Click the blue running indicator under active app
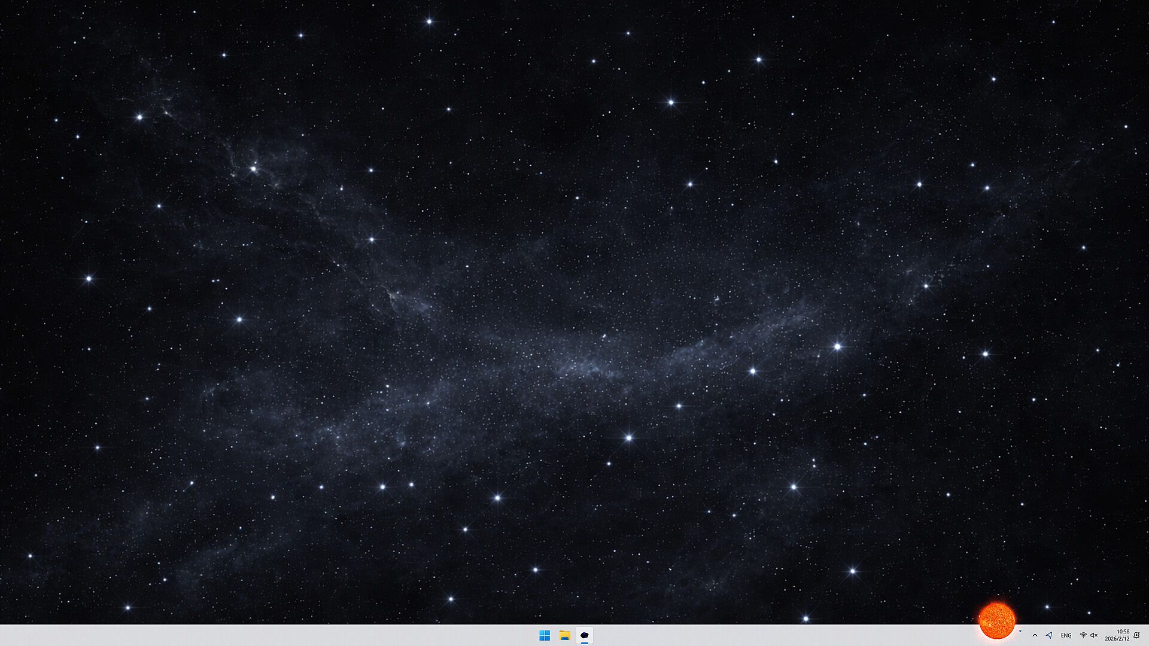This screenshot has height=646, width=1149. click(585, 643)
